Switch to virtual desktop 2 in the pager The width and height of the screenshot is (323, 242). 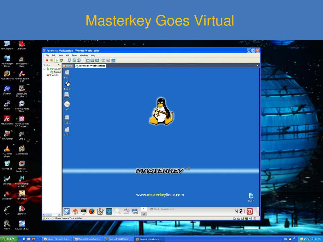(x=144, y=214)
